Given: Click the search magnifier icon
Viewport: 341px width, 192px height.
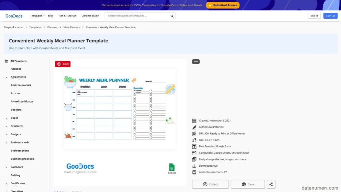Looking at the screenshot, I should tap(172, 16).
